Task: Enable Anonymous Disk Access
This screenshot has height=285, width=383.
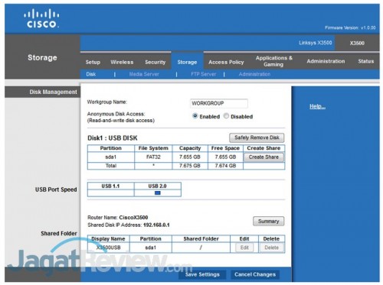Action: coord(195,116)
